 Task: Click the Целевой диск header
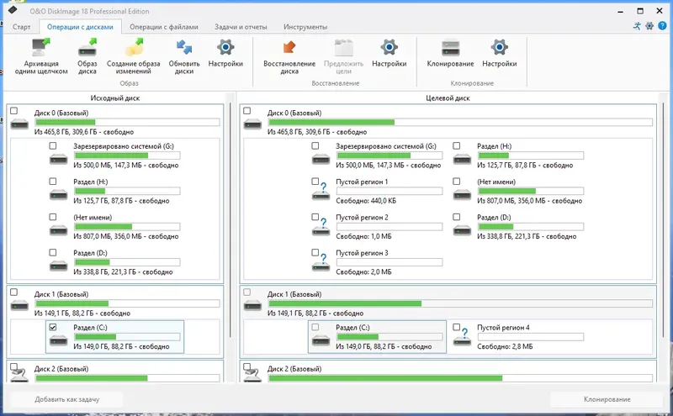point(448,98)
